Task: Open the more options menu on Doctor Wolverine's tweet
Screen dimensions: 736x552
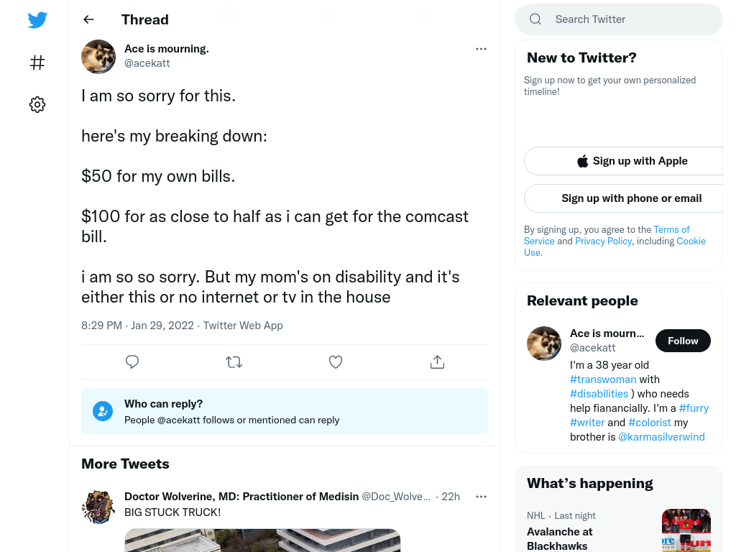Action: click(481, 497)
